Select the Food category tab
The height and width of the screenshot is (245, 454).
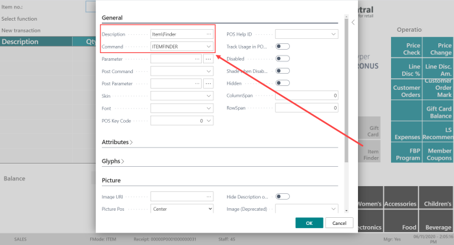[401, 221]
